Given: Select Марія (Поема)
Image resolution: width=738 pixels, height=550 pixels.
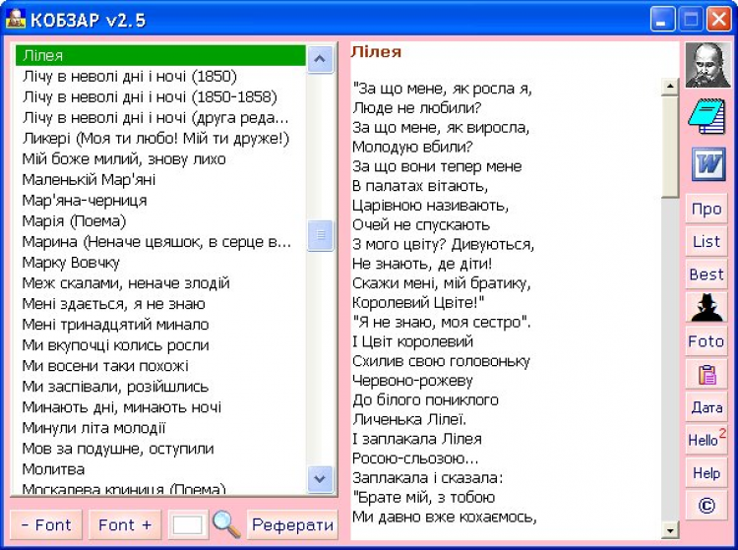Looking at the screenshot, I should pos(160,221).
